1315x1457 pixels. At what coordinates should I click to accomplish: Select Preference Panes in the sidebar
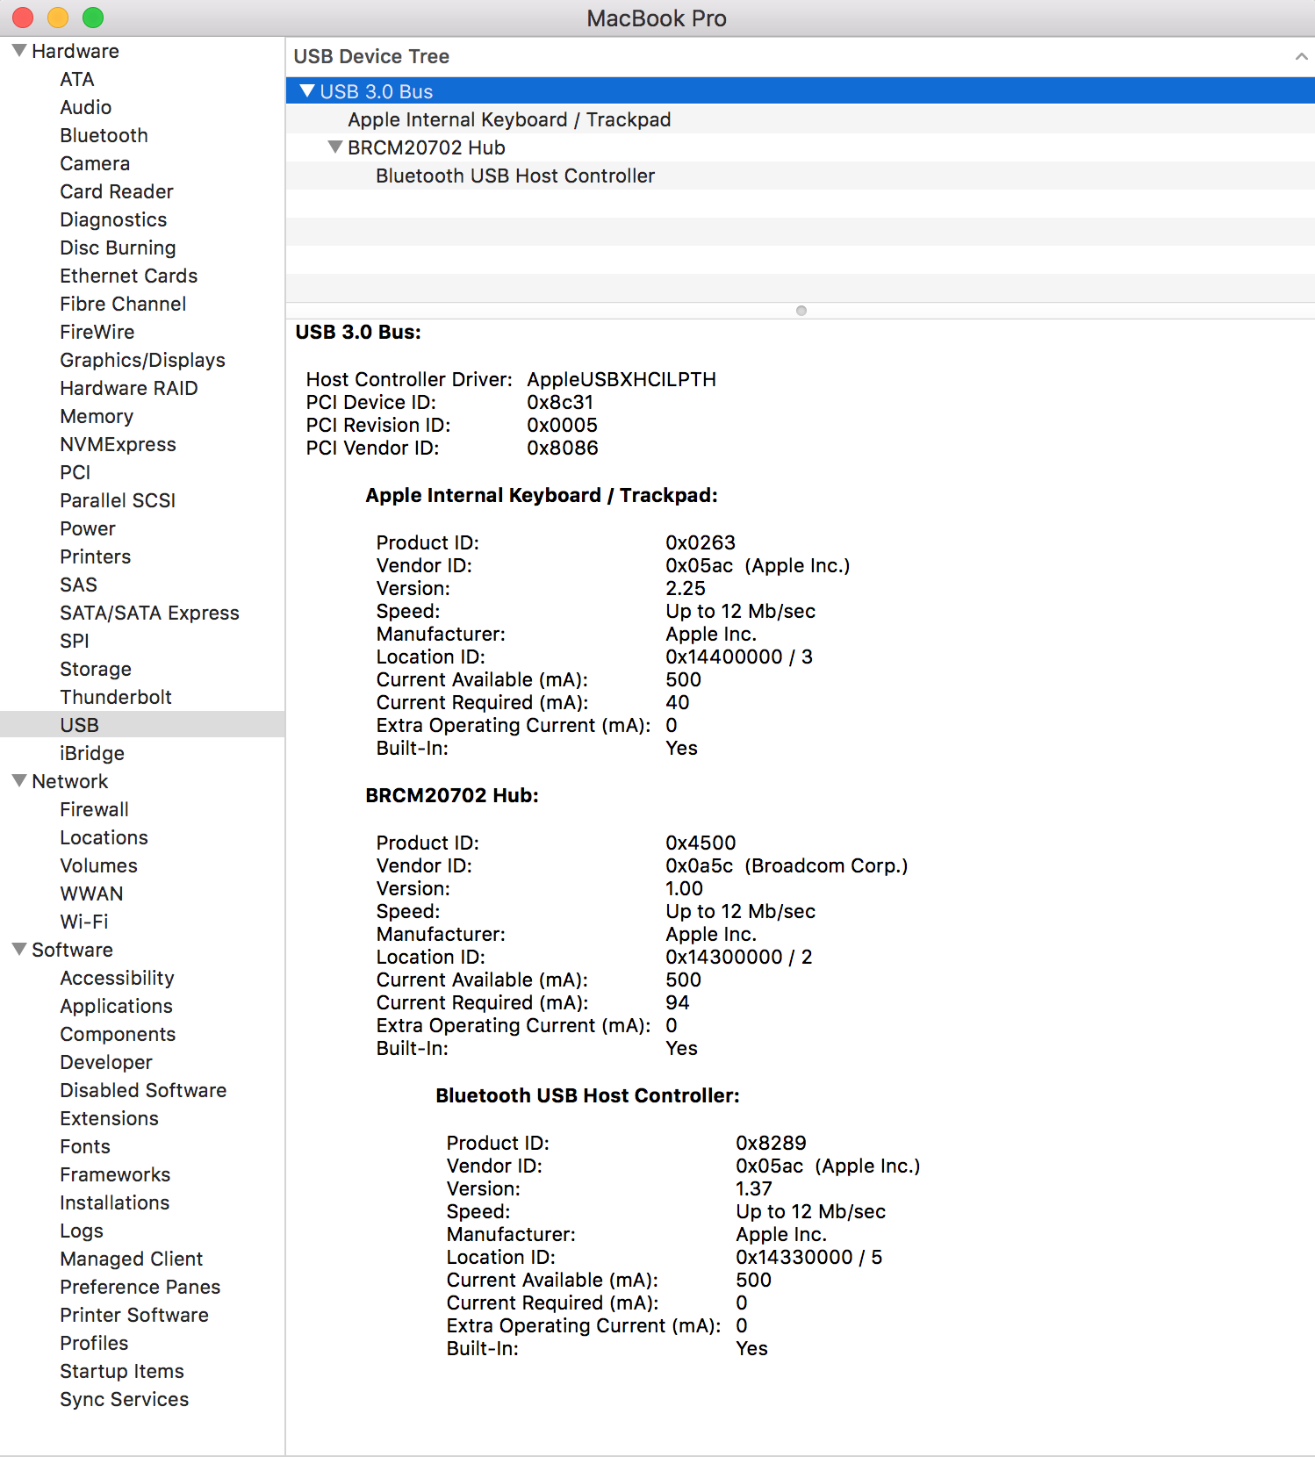tap(140, 1287)
